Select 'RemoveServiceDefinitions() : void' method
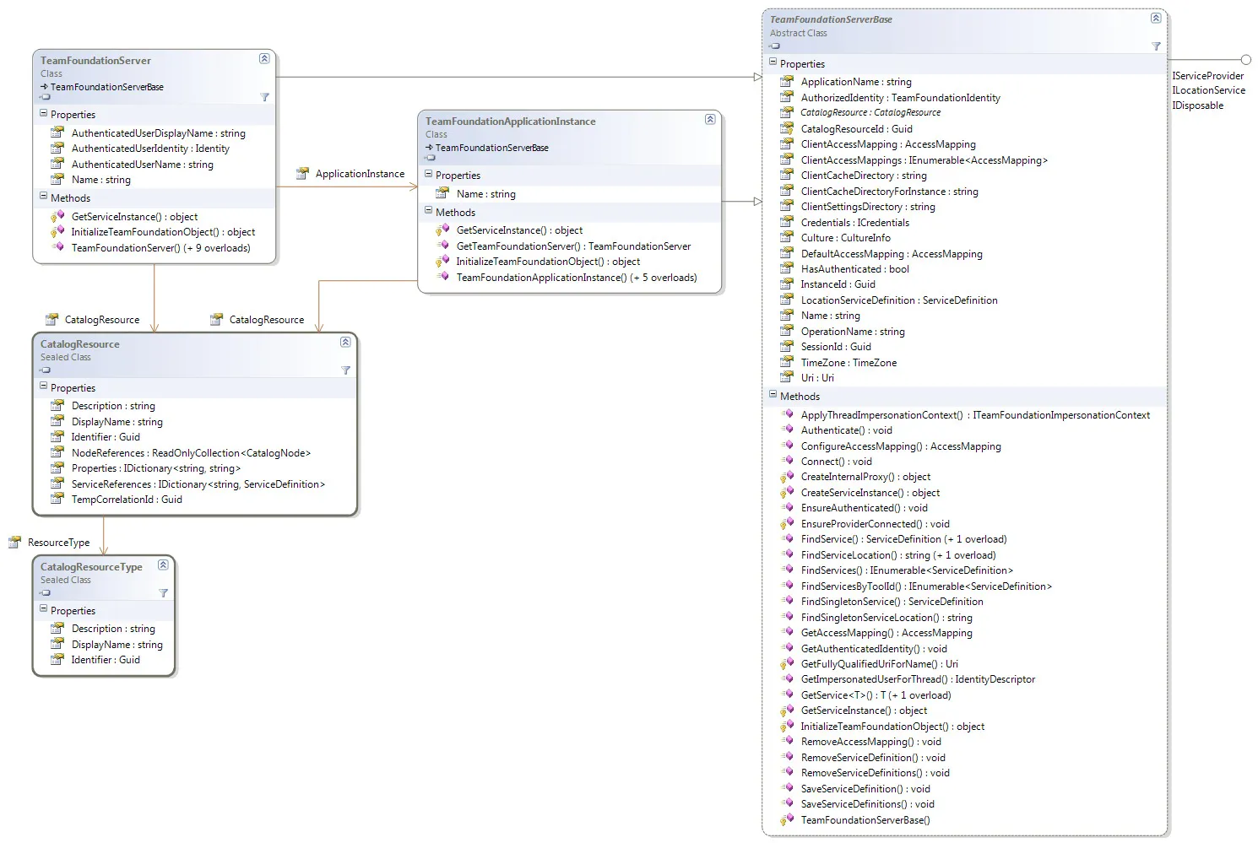This screenshot has width=1258, height=843. coord(875,773)
